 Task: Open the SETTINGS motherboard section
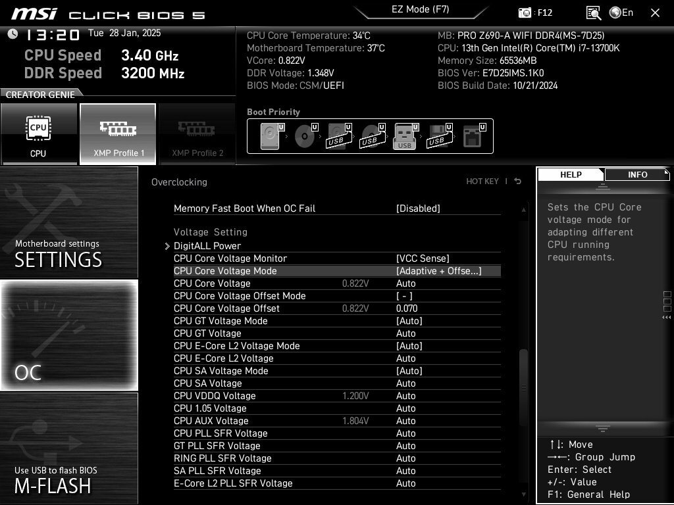(x=68, y=222)
